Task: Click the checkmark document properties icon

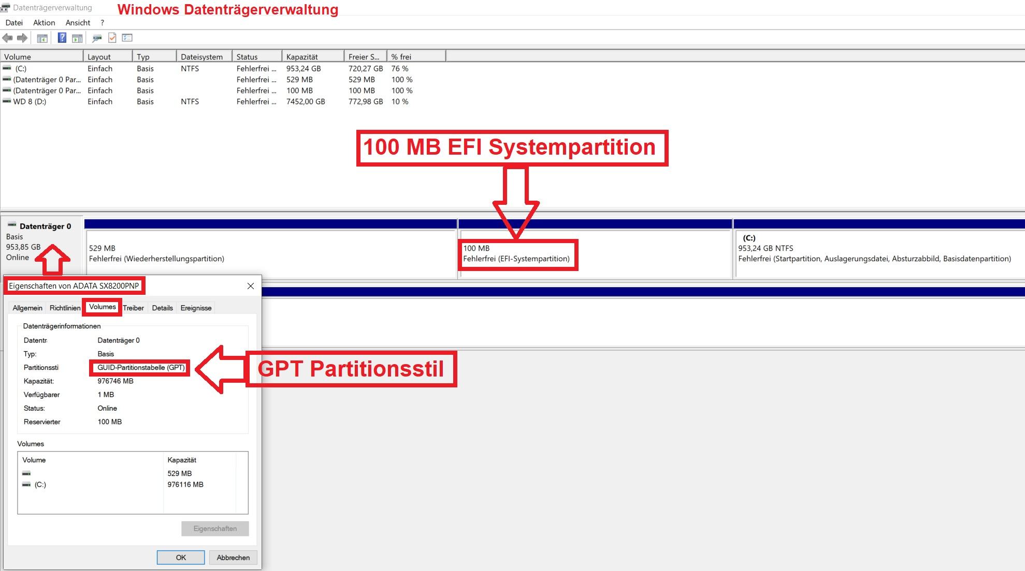Action: (x=112, y=38)
